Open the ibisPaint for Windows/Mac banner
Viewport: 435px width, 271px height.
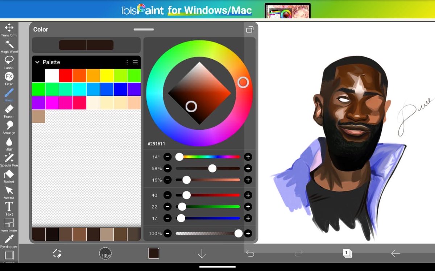[x=217, y=9]
